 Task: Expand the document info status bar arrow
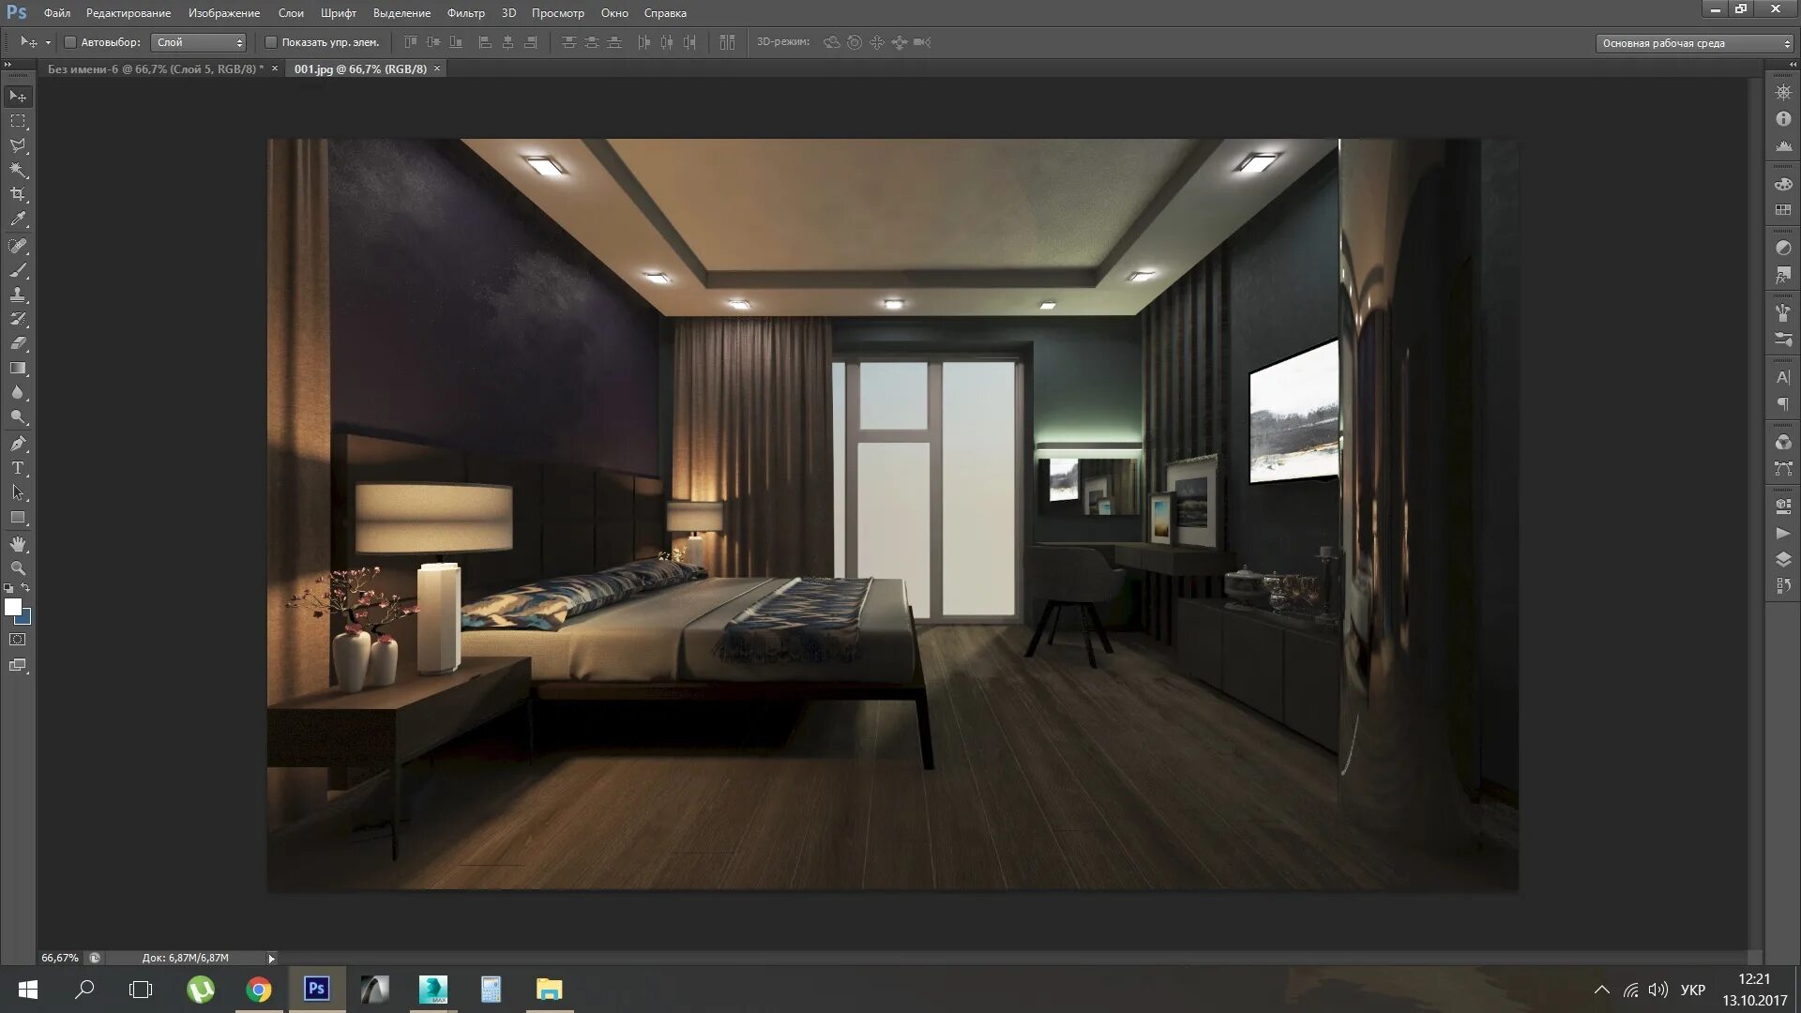click(271, 959)
